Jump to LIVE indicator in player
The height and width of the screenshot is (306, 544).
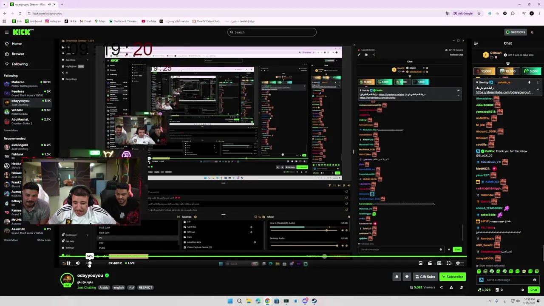[x=130, y=263]
